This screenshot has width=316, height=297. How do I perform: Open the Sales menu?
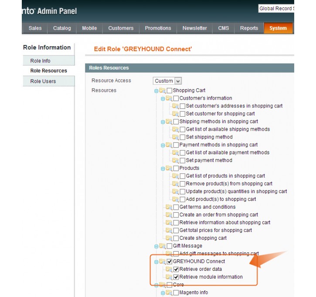[x=35, y=28]
